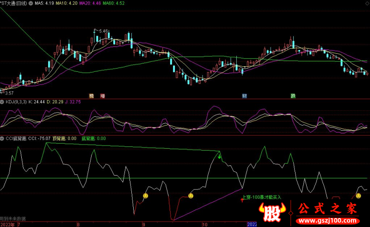The width and height of the screenshot is (370, 227).
Task: Click the MA5: 4.19 indicator value
Action: tap(44, 3)
